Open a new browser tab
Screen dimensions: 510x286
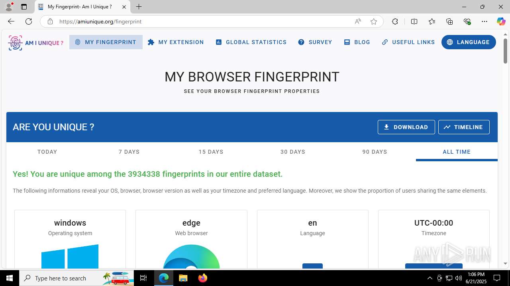[139, 7]
